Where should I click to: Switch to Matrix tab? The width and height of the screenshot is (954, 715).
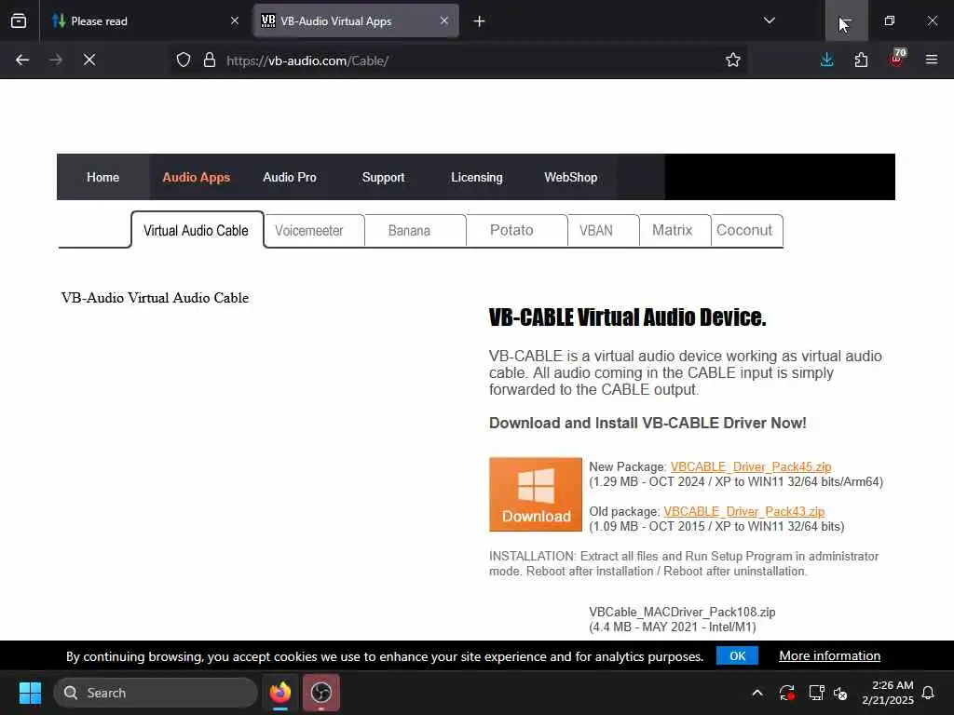(x=673, y=231)
